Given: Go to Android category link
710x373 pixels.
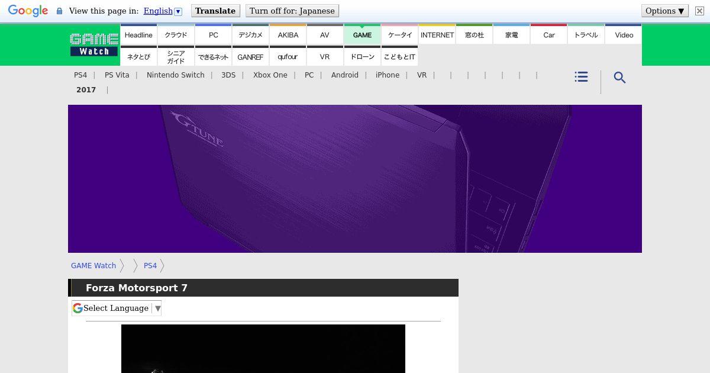Looking at the screenshot, I should point(345,75).
